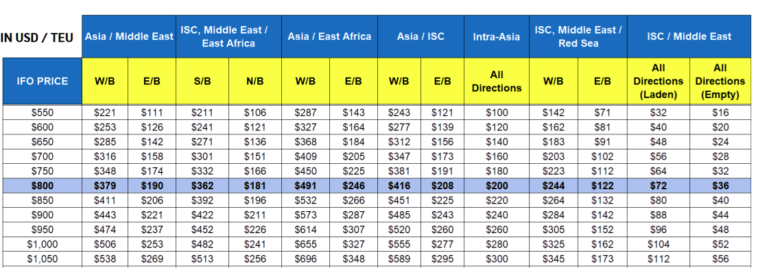The height and width of the screenshot is (277, 758).
Task: Select the N/B subheader cell
Action: coord(254,81)
